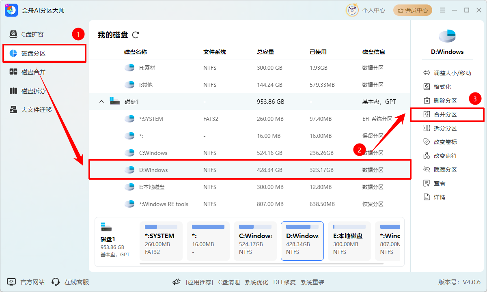Collapse the 磁盘1 group
This screenshot has height=292, width=487.
coord(101,102)
